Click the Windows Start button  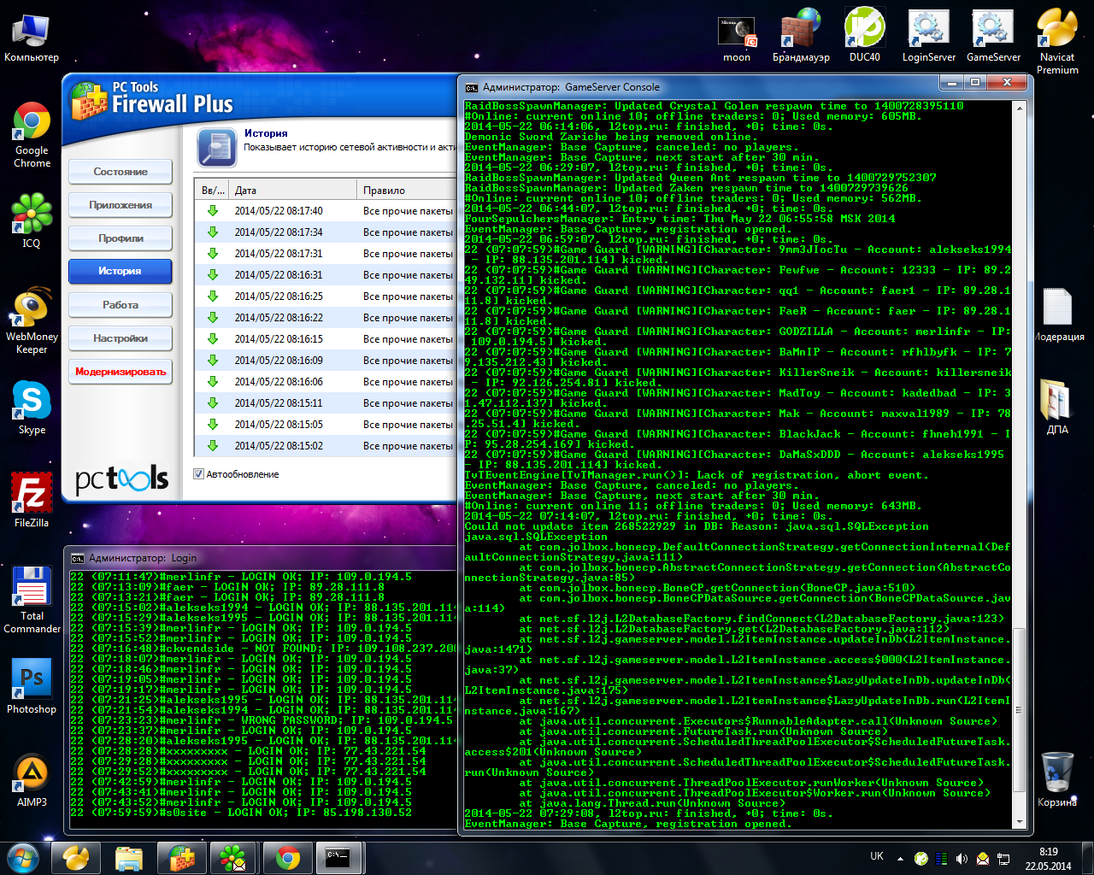pyautogui.click(x=22, y=858)
